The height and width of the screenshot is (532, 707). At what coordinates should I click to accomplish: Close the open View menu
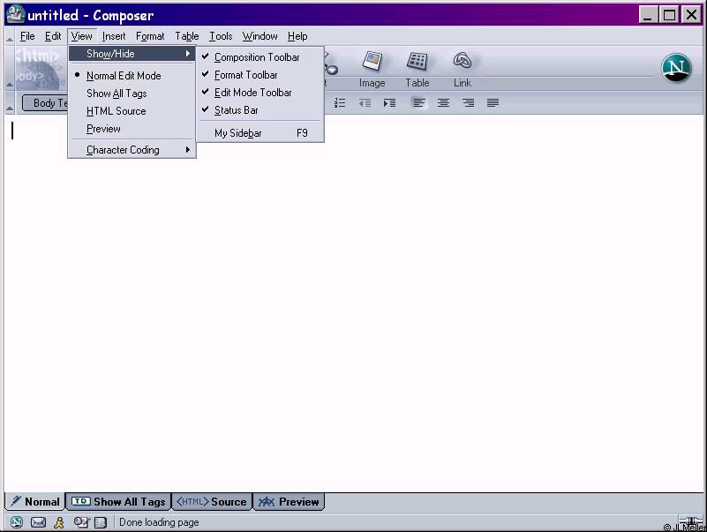[81, 36]
